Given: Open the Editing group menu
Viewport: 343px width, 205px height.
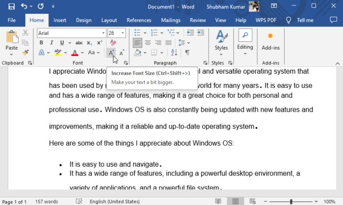Looking at the screenshot, I should tap(245, 42).
